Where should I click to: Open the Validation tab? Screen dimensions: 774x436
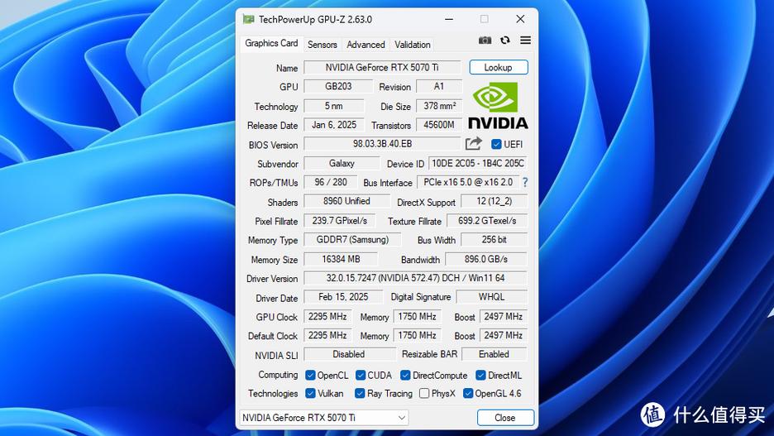tap(412, 45)
